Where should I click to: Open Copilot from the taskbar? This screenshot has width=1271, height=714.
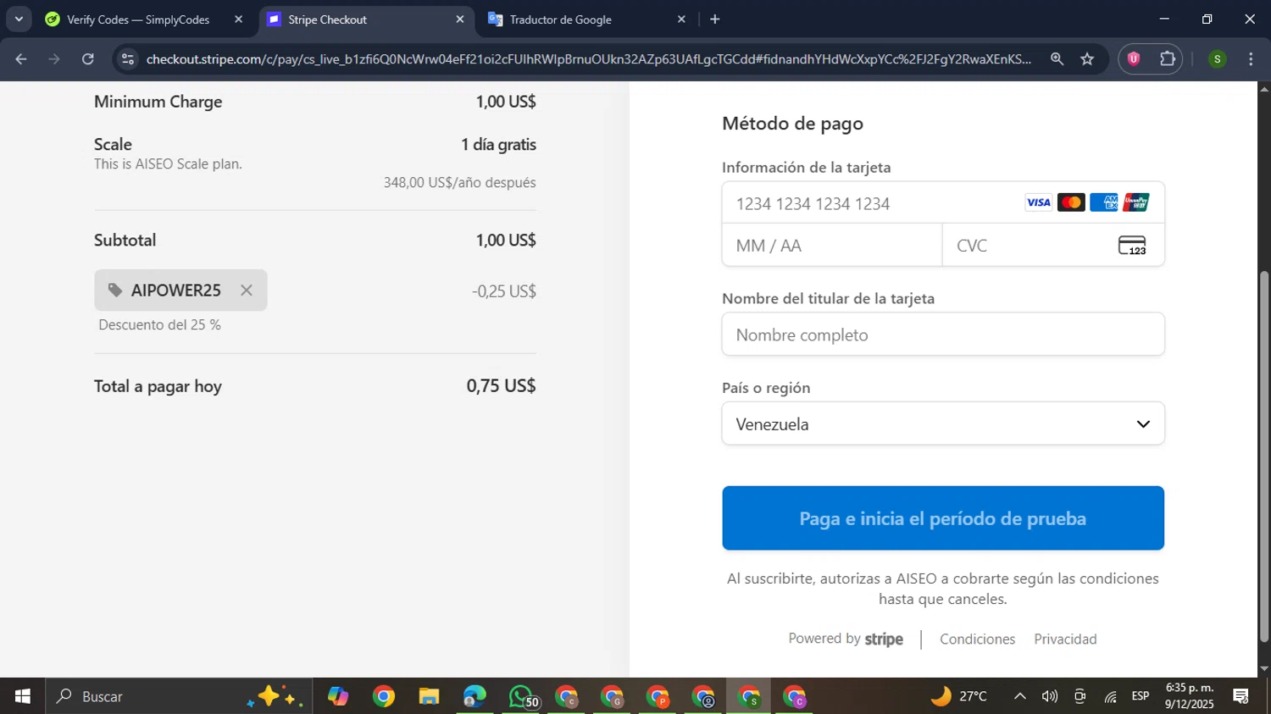[x=338, y=696]
